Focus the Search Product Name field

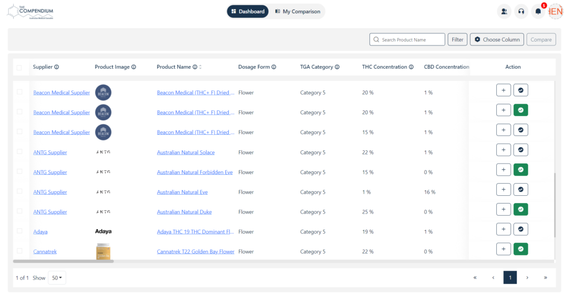pos(407,39)
